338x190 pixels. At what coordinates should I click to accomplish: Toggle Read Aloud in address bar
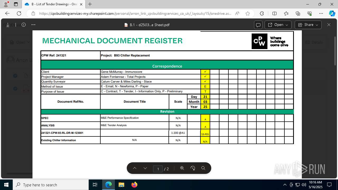pyautogui.click(x=237, y=13)
